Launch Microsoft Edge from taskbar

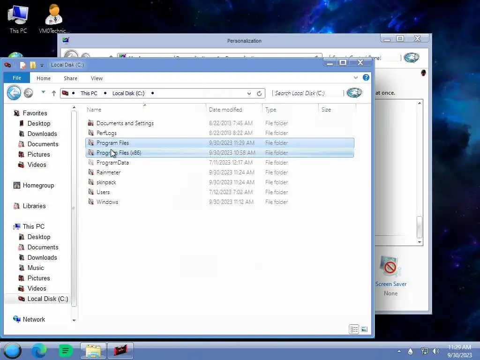pos(39,351)
